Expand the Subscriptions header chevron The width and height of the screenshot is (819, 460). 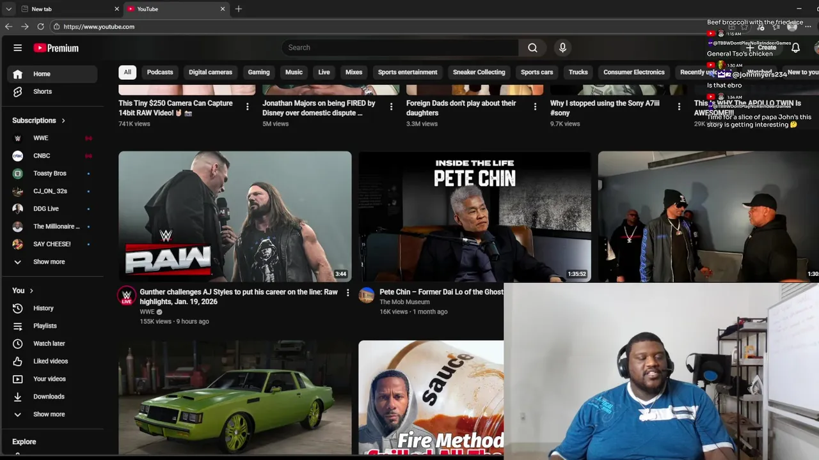[x=63, y=121]
